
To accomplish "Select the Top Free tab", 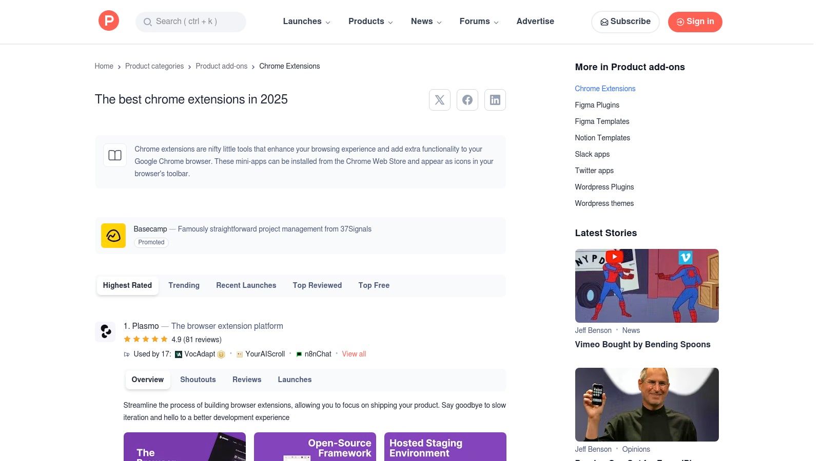I will point(374,285).
